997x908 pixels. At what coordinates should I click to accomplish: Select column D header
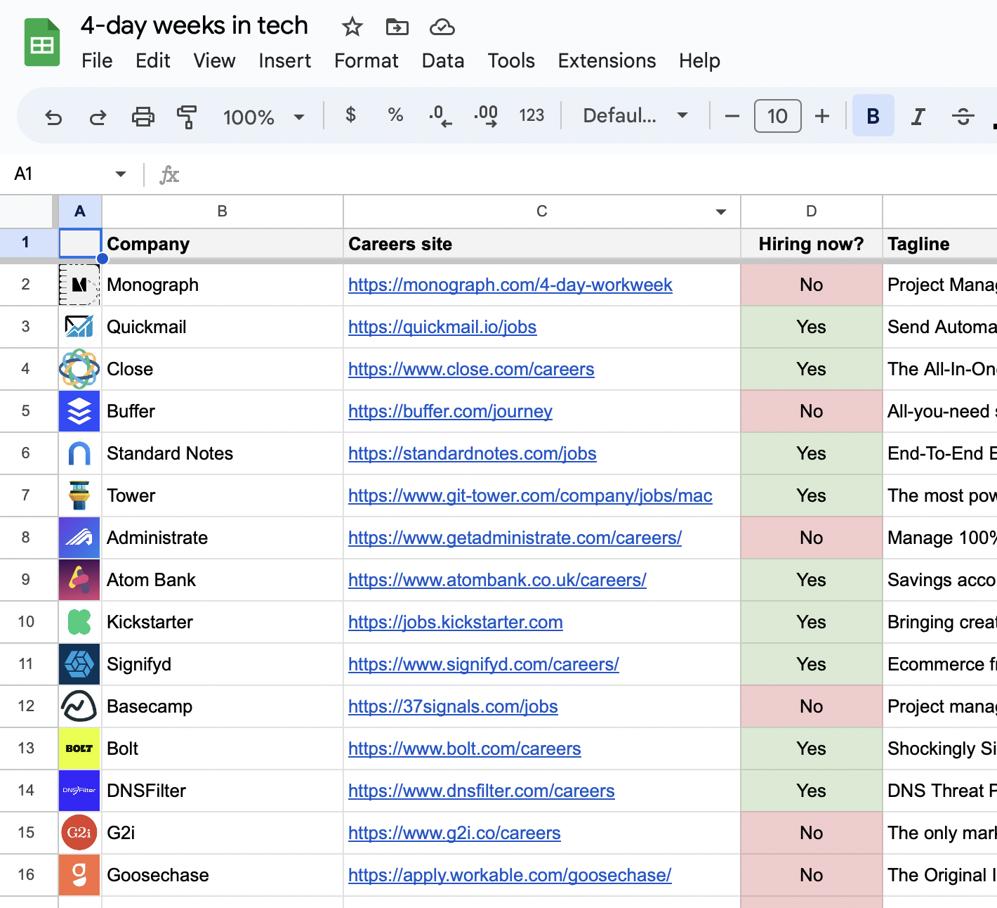coord(811,212)
